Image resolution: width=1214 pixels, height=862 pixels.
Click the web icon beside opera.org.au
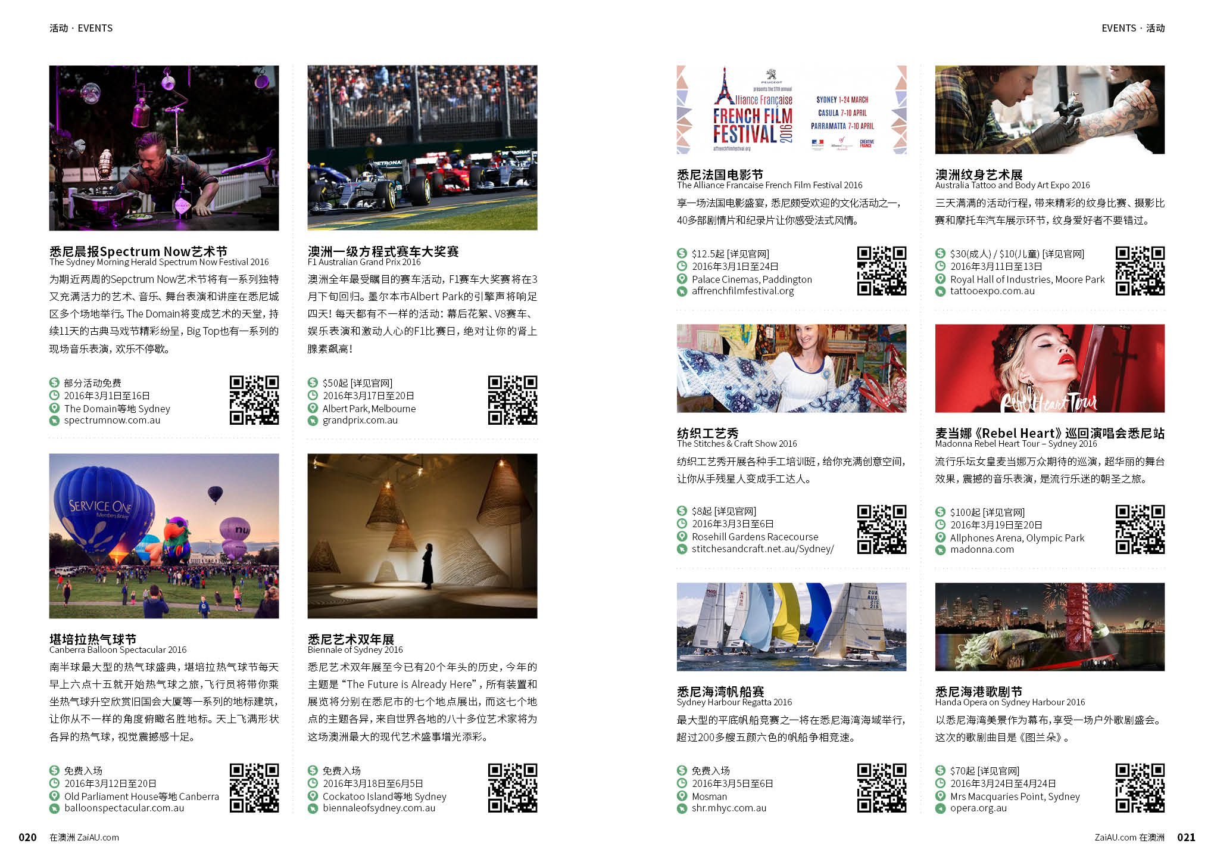(x=940, y=808)
